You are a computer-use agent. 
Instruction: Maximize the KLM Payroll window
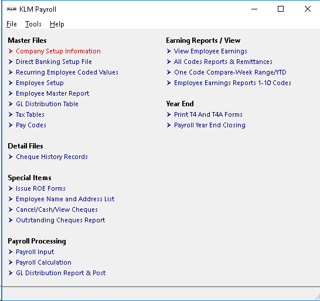pyautogui.click(x=281, y=9)
